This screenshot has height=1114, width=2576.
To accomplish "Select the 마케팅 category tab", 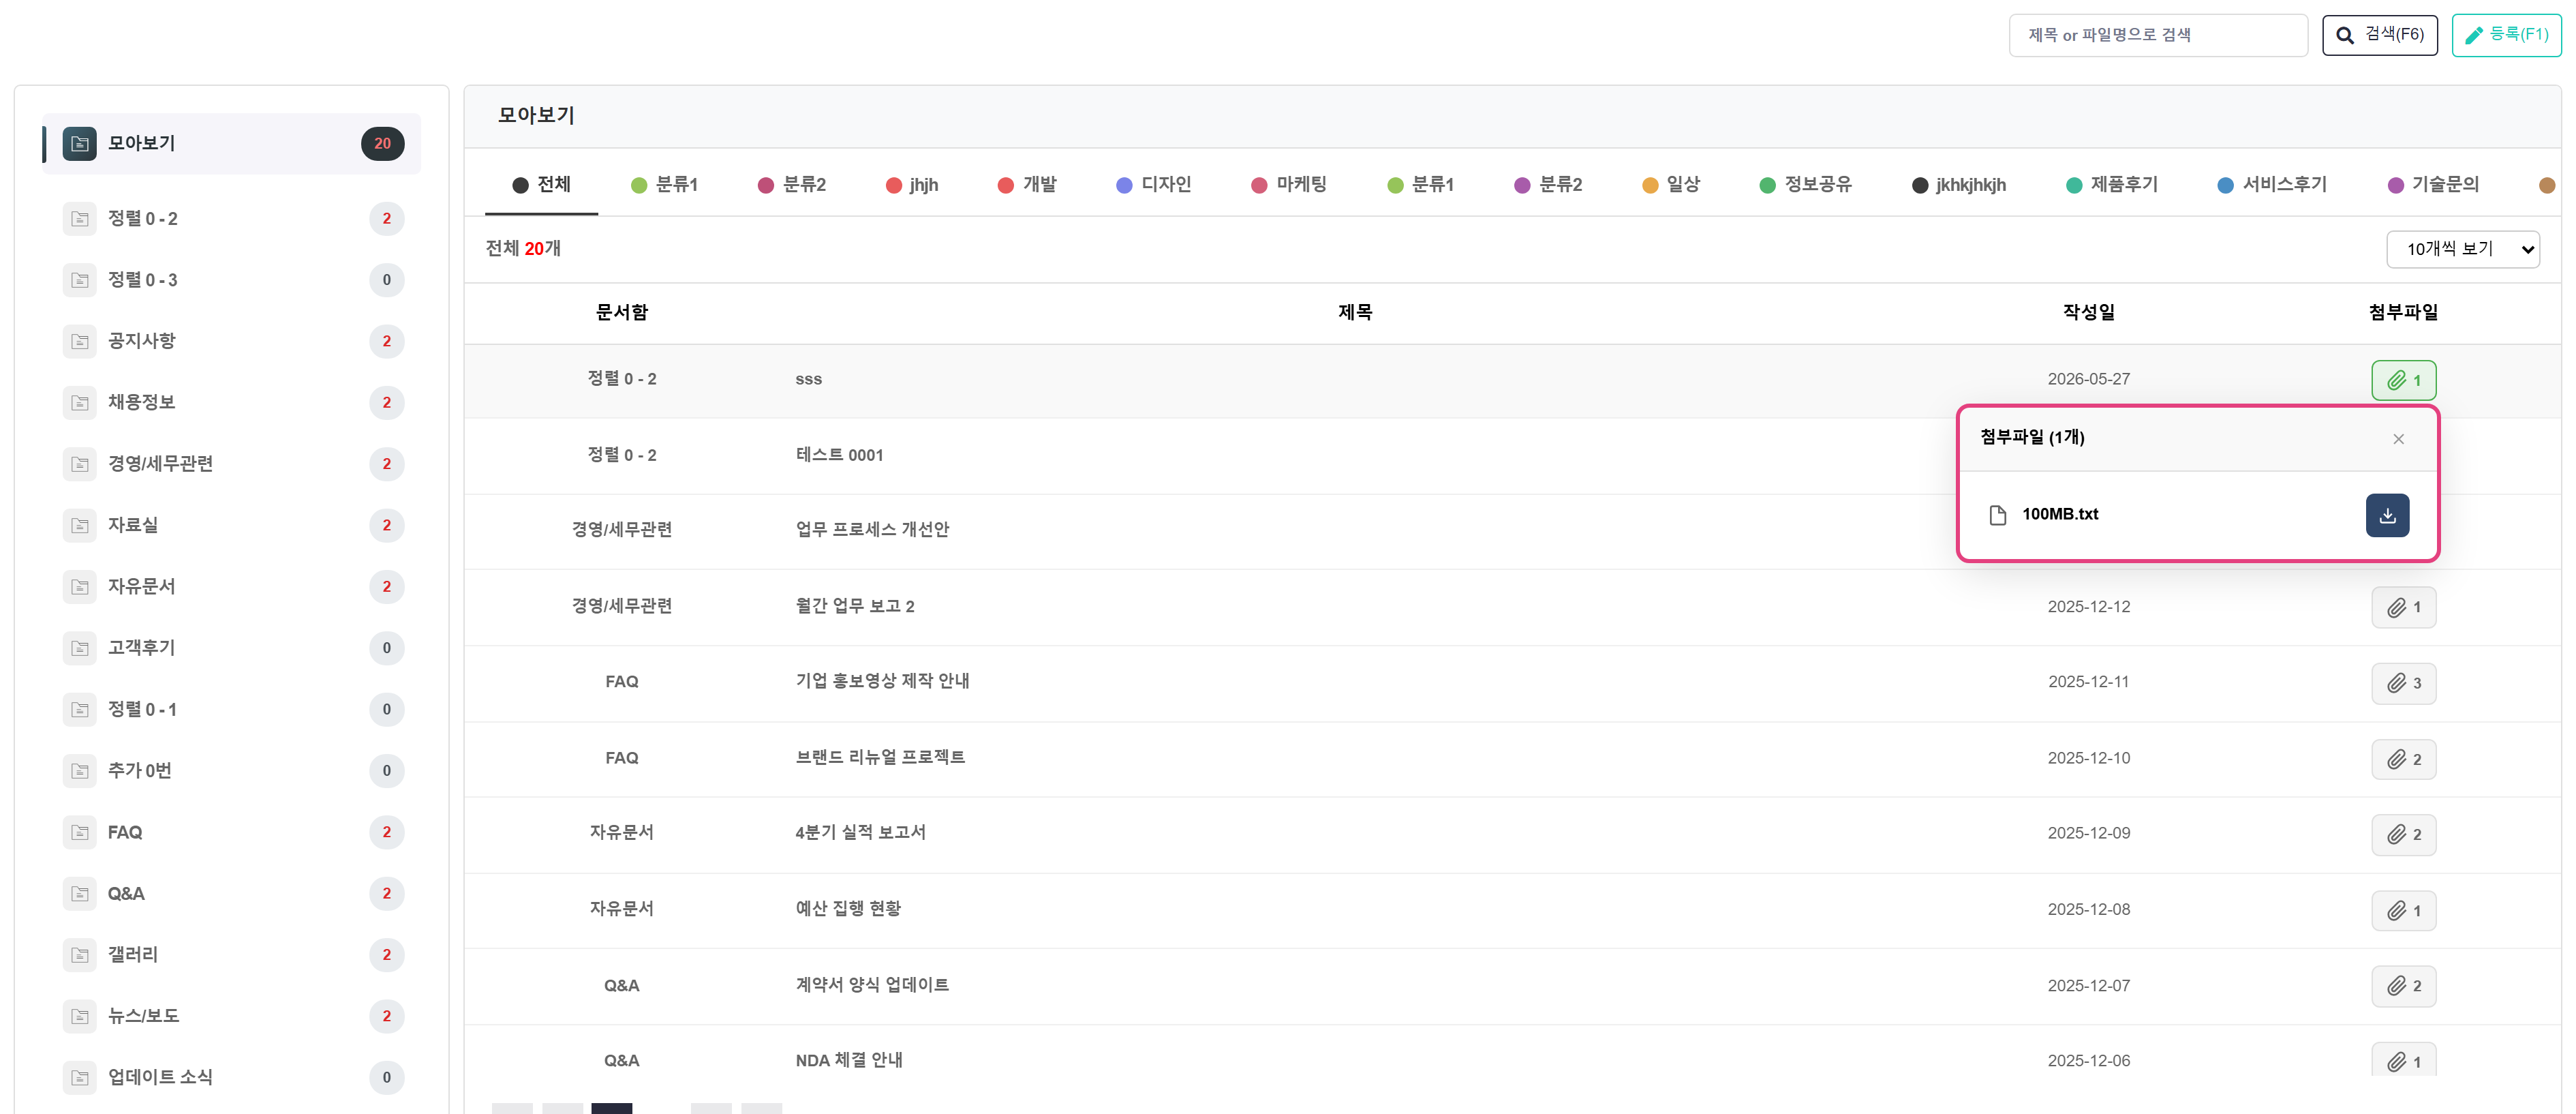I will click(1288, 185).
